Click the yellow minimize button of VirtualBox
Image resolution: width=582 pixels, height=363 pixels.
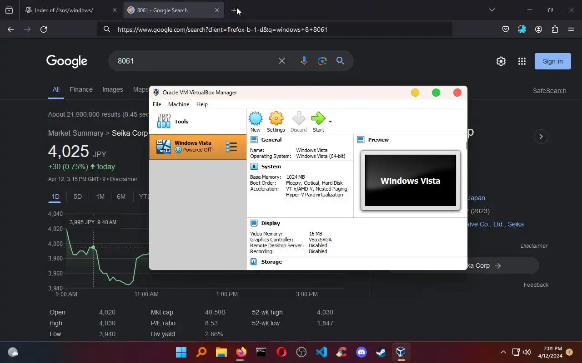[x=415, y=93]
